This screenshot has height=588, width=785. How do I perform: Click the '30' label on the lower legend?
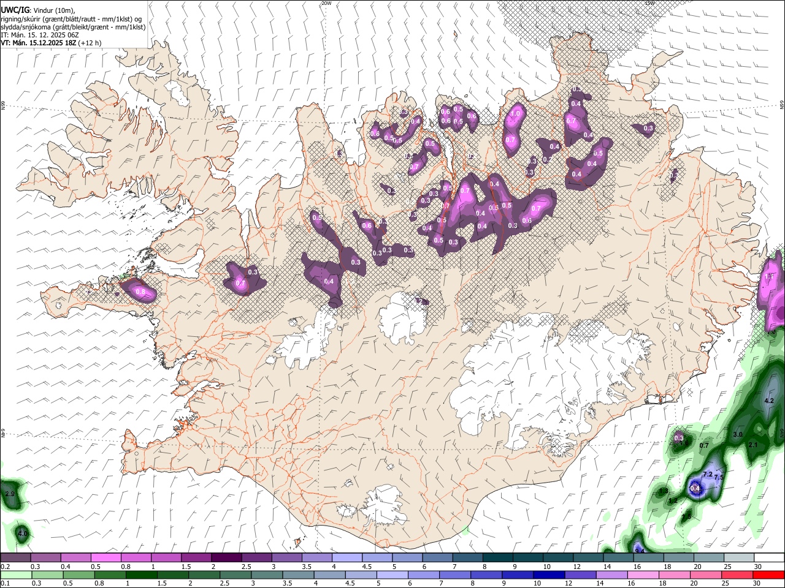[x=756, y=584]
